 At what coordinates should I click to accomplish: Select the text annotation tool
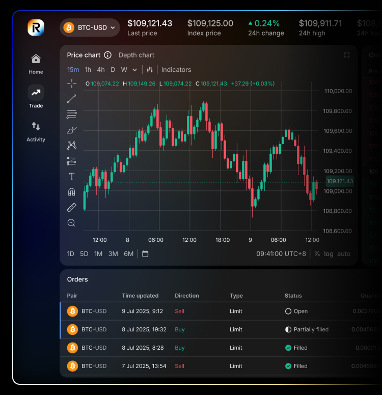click(72, 177)
